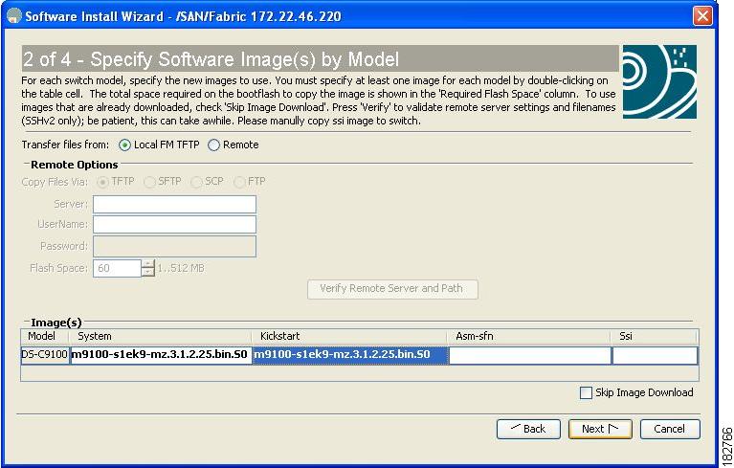Select the System column header
Image resolution: width=734 pixels, height=468 pixels.
(160, 337)
